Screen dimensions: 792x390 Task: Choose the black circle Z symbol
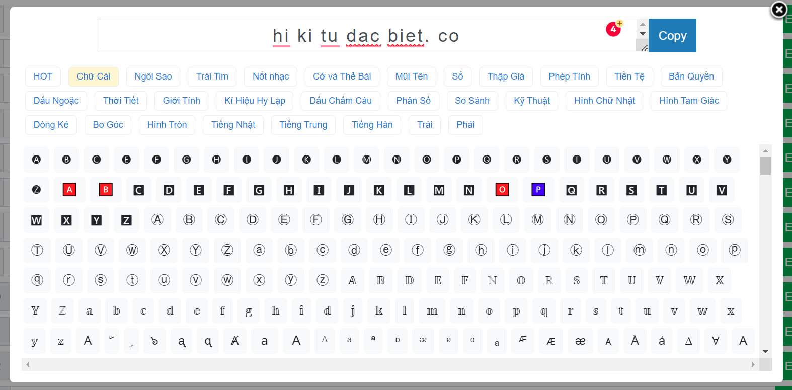[36, 190]
